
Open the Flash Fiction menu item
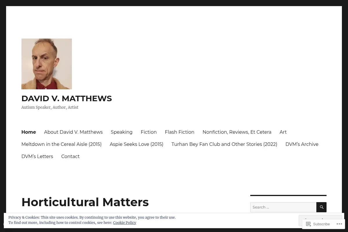pyautogui.click(x=180, y=132)
